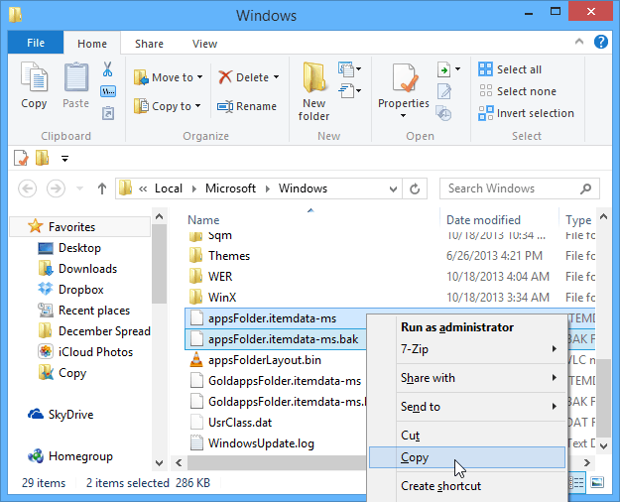Open the Help question mark icon
Viewport: 620px width, 502px height.
pos(601,42)
